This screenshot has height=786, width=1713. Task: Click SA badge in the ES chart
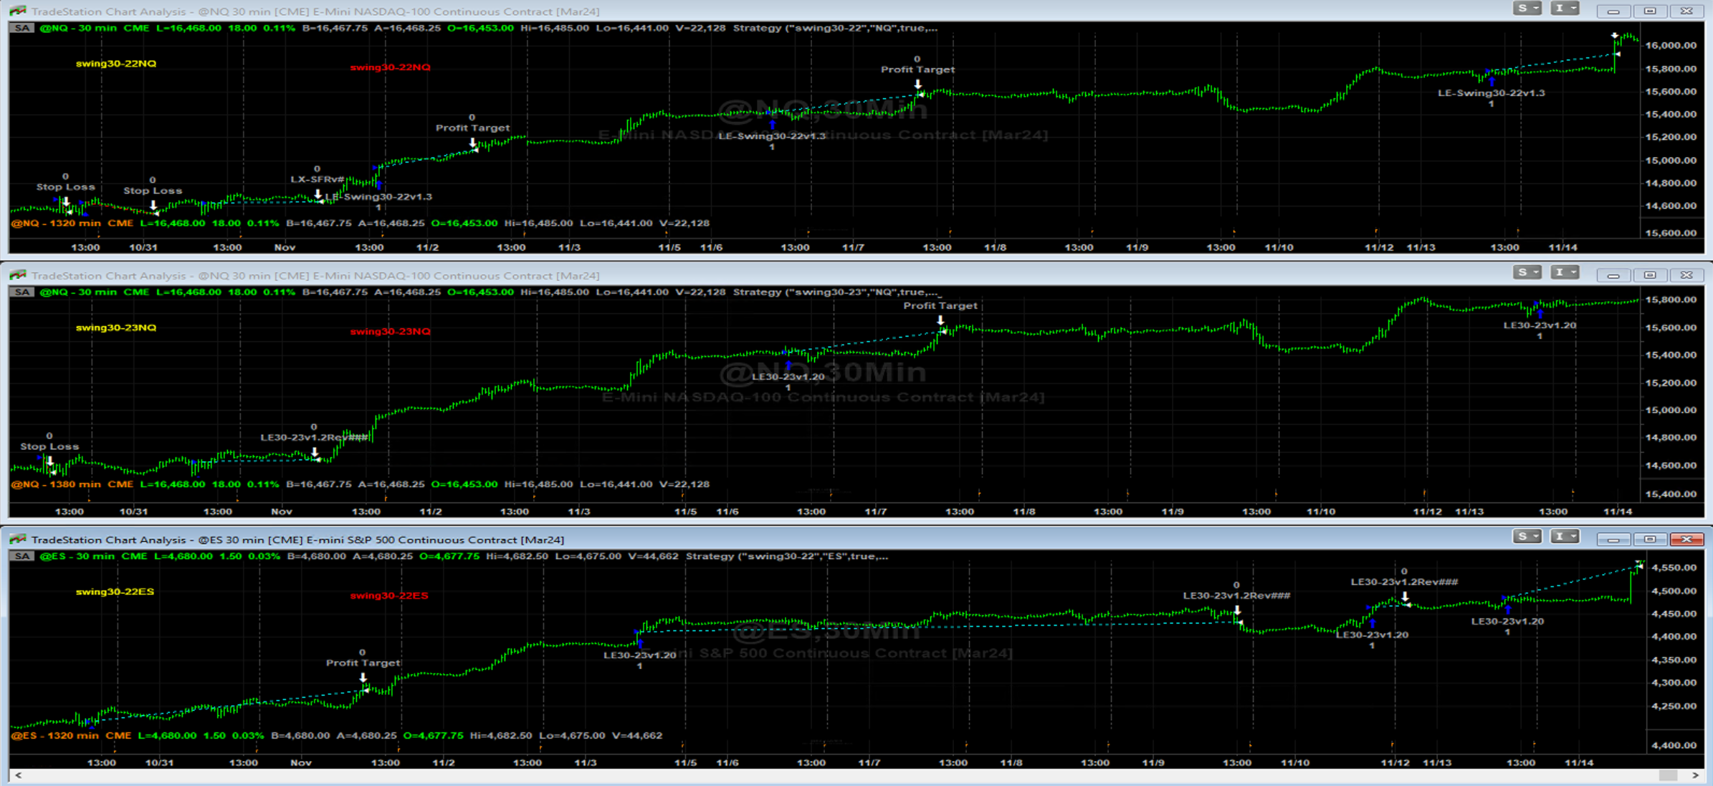(x=22, y=556)
